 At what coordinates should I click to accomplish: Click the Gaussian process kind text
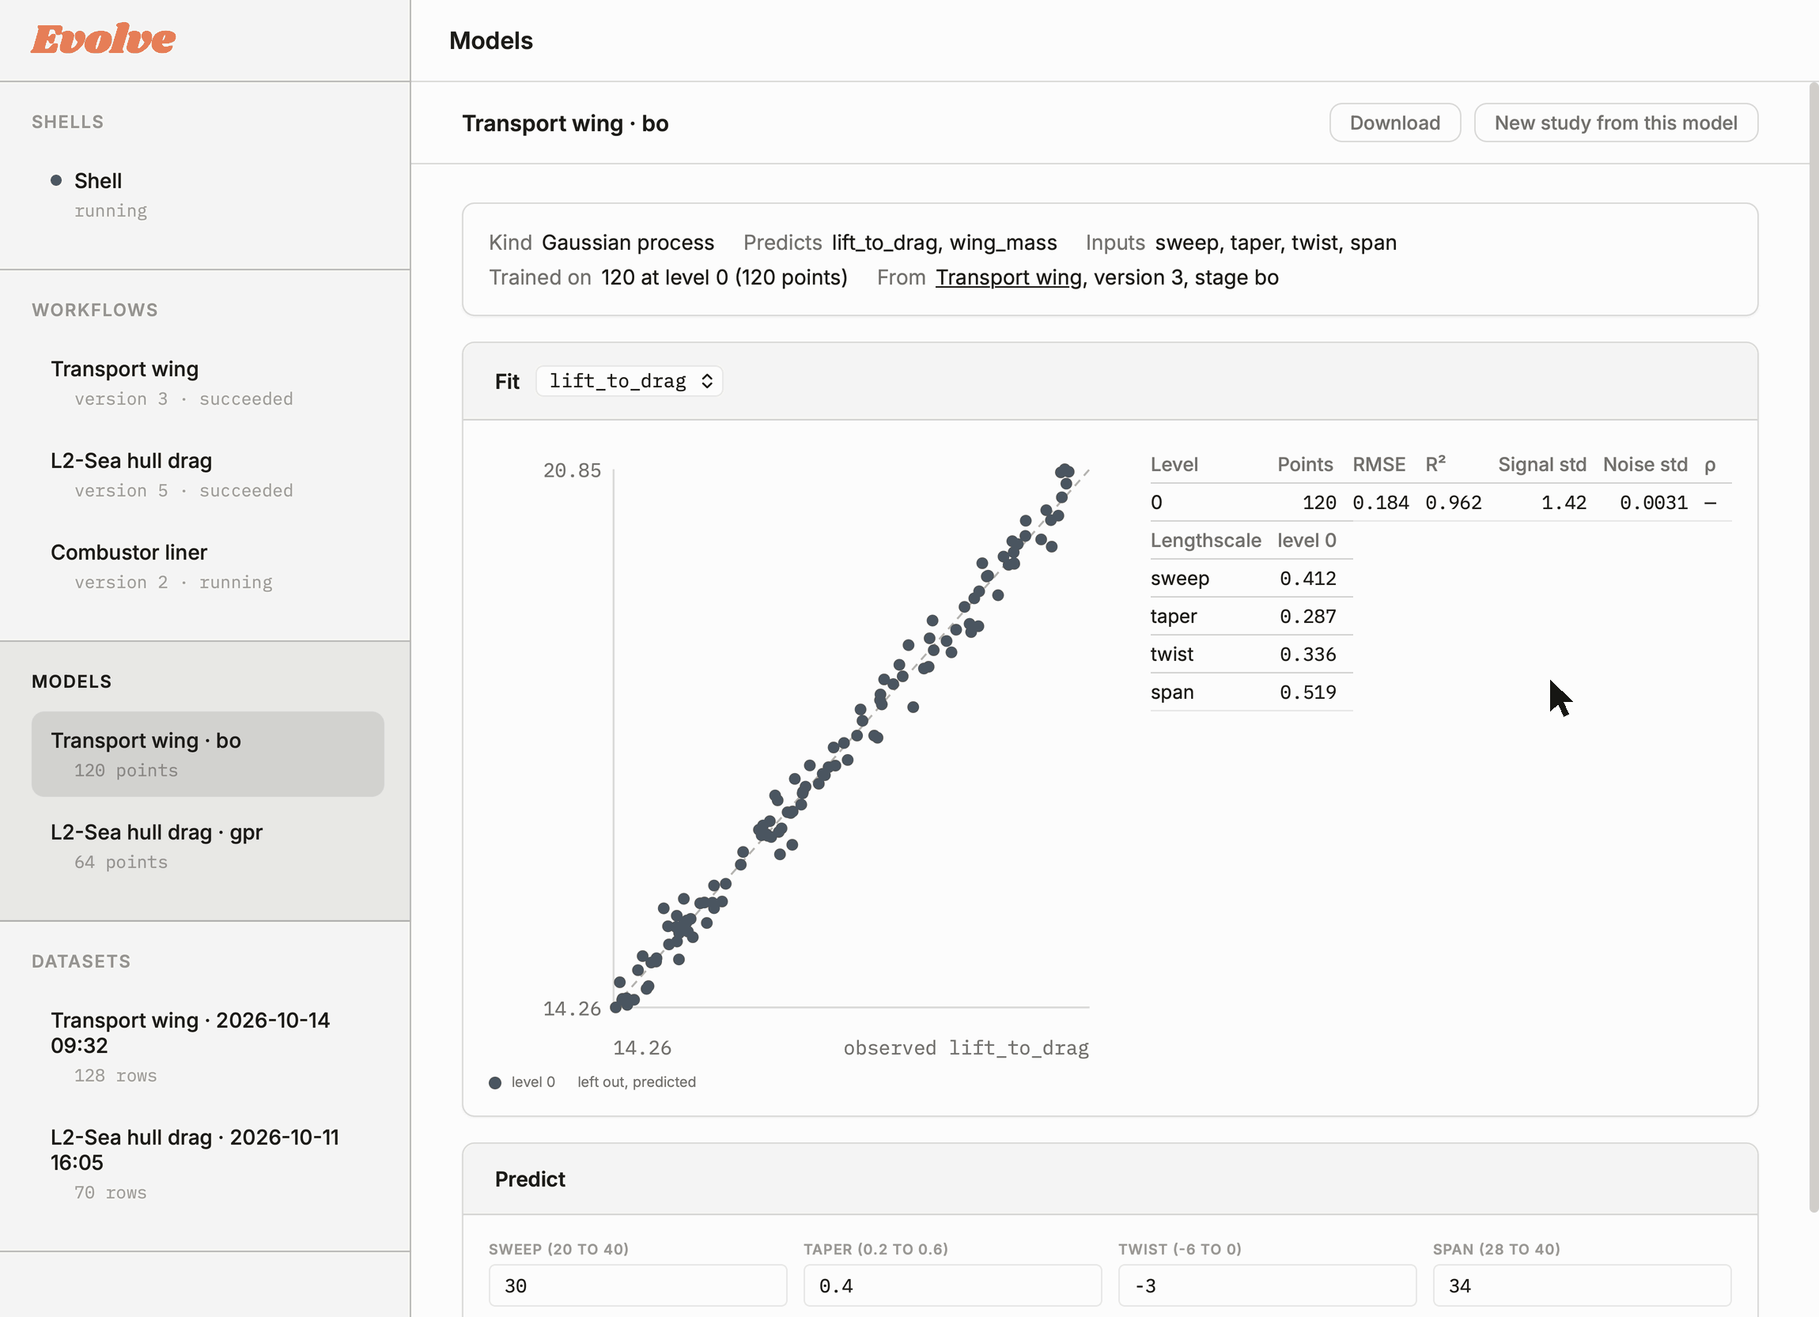[627, 243]
